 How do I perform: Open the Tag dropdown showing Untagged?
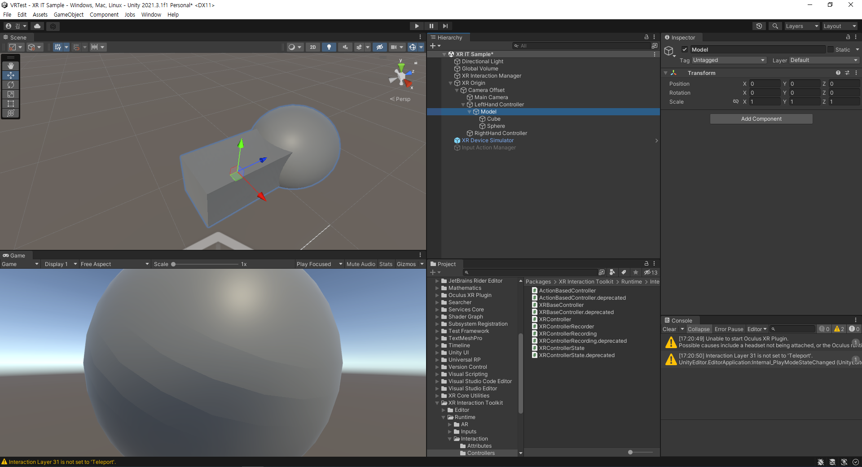coord(729,60)
